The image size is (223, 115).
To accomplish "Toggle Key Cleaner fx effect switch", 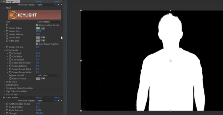I will coord(4,97).
